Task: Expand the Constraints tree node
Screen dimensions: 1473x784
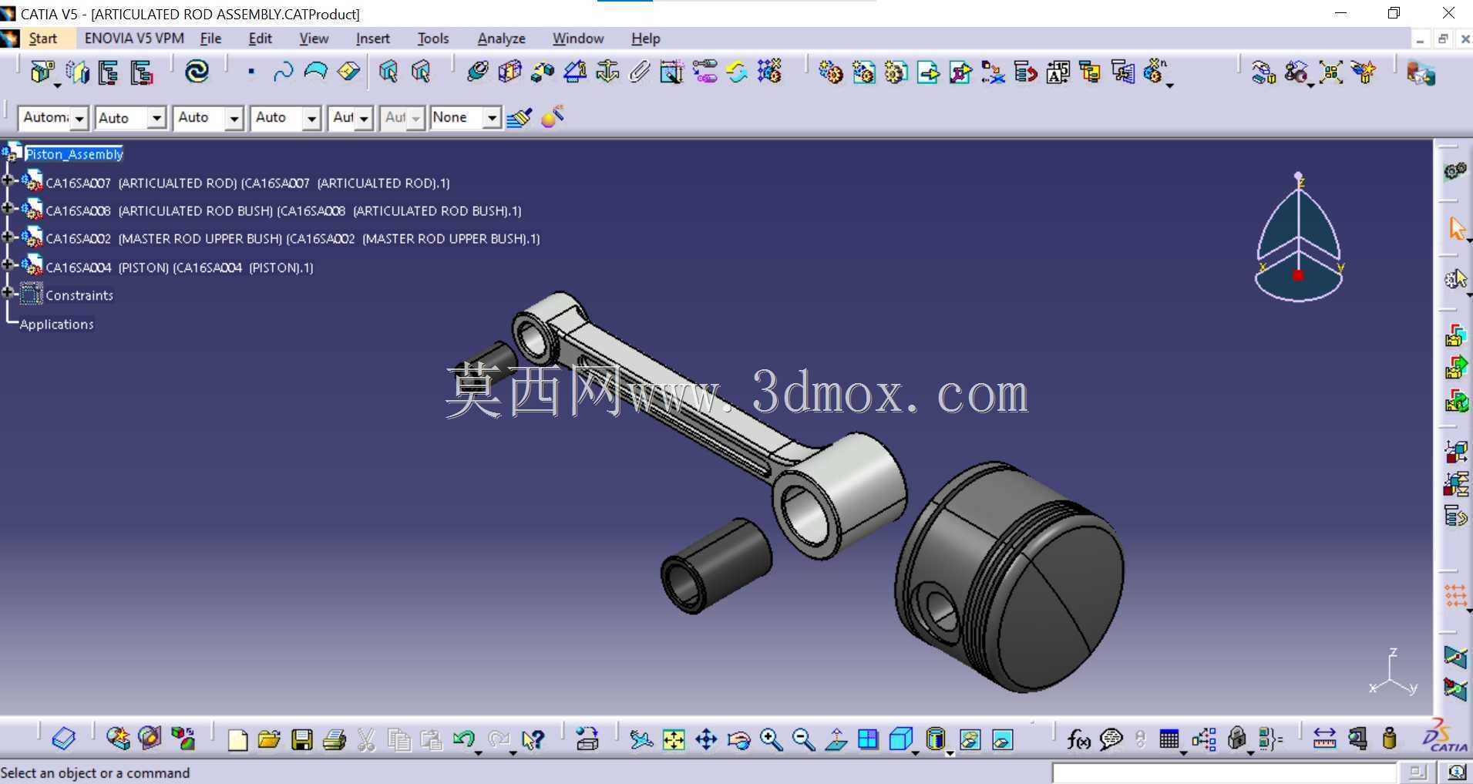Action: (x=8, y=293)
